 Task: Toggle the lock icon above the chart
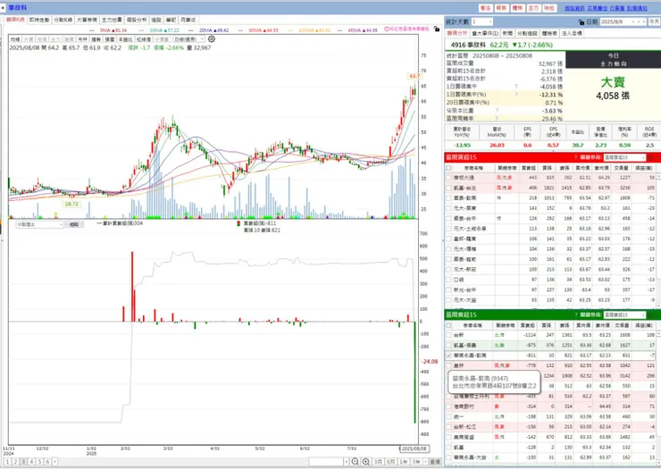(x=436, y=29)
